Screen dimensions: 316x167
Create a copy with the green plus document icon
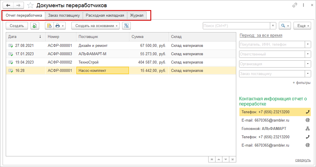coord(35,26)
